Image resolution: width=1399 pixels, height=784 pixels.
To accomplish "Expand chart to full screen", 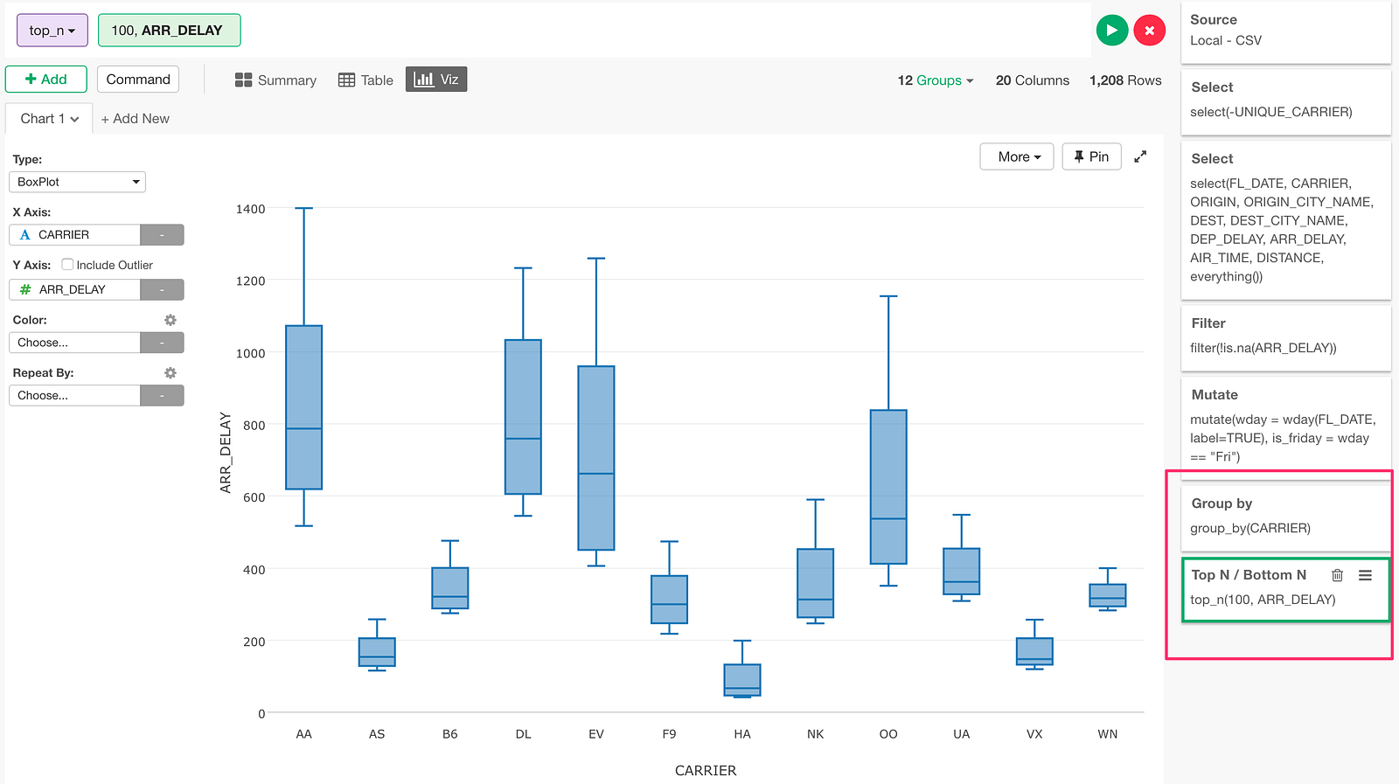I will [1140, 156].
